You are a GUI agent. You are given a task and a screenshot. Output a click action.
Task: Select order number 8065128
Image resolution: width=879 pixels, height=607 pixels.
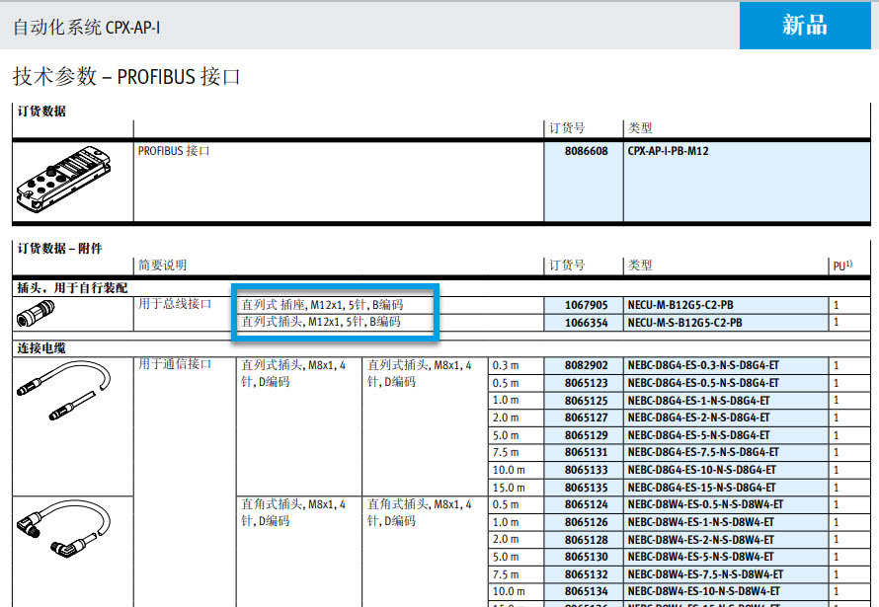(x=586, y=540)
